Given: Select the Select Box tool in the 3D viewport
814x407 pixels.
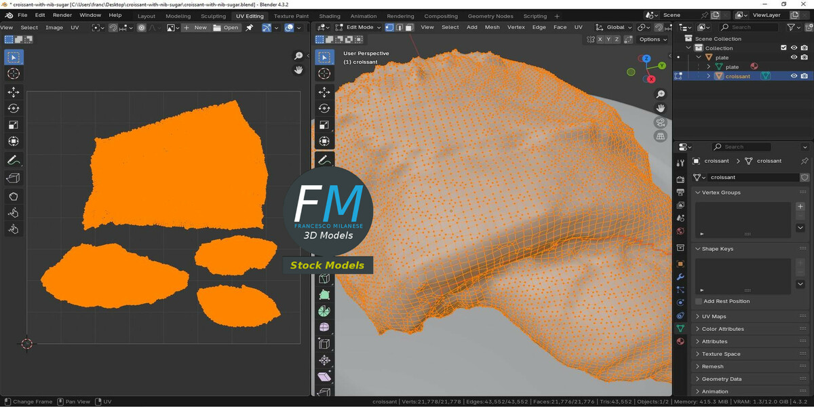Looking at the screenshot, I should (324, 58).
